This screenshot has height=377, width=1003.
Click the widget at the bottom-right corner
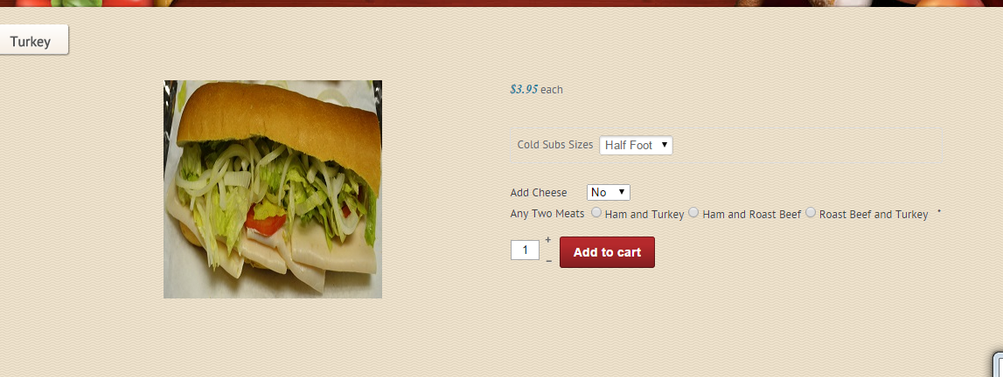tap(997, 364)
